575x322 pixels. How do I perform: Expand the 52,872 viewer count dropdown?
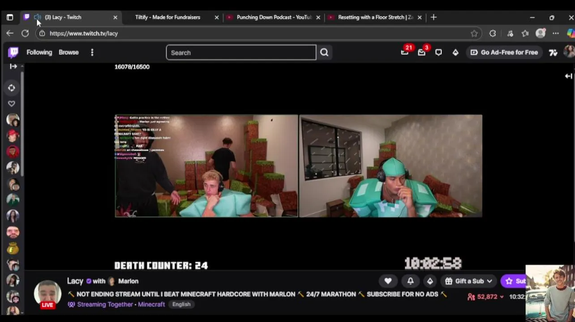[x=485, y=297]
